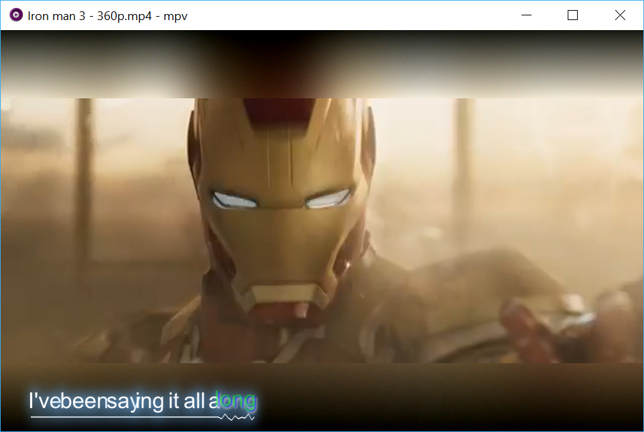644x432 pixels.
Task: Click the green highlighted word 'long' in subtitle
Action: coord(237,401)
